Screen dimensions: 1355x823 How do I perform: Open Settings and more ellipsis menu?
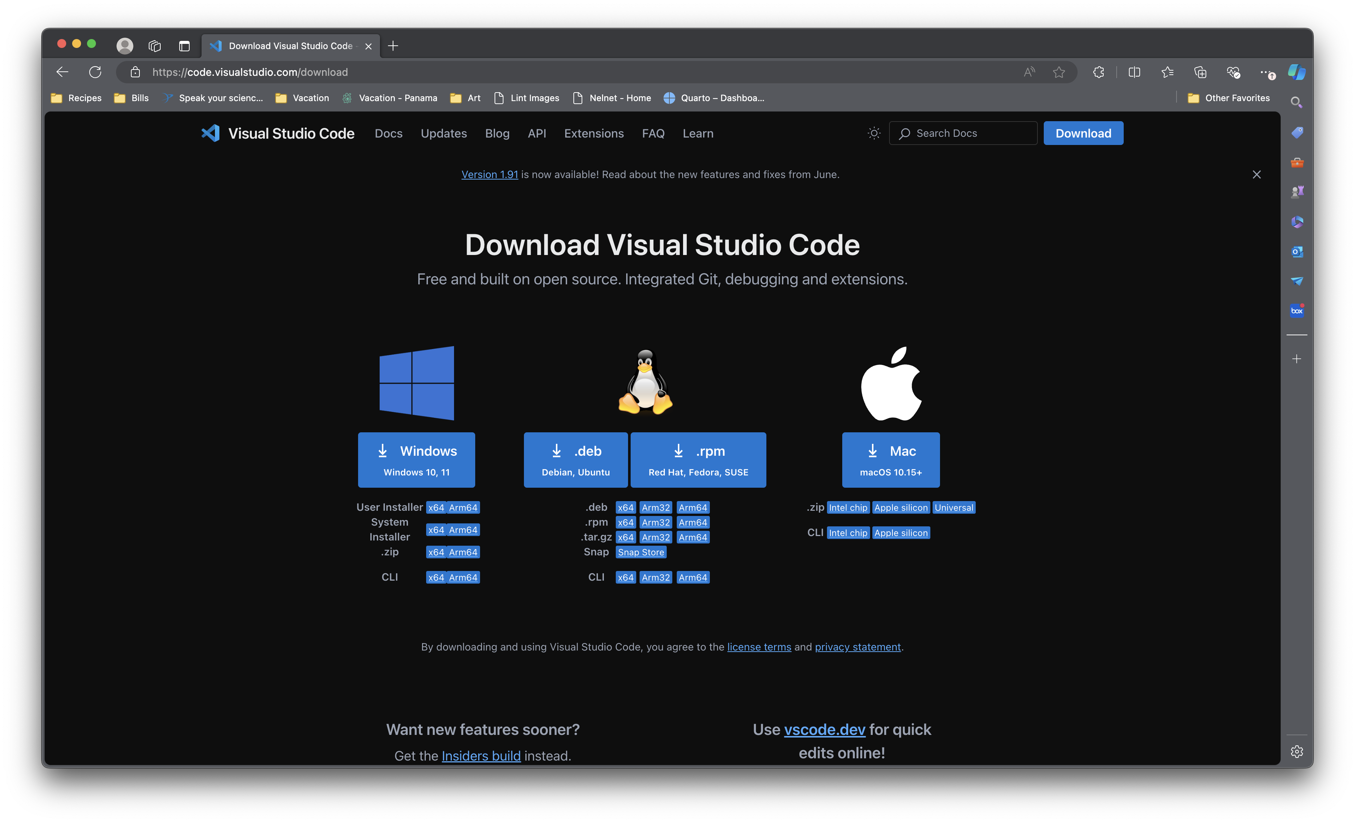[1266, 72]
